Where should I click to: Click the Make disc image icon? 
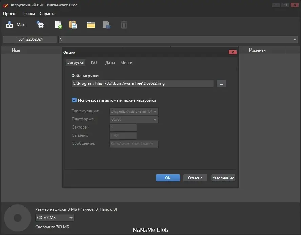(9, 25)
